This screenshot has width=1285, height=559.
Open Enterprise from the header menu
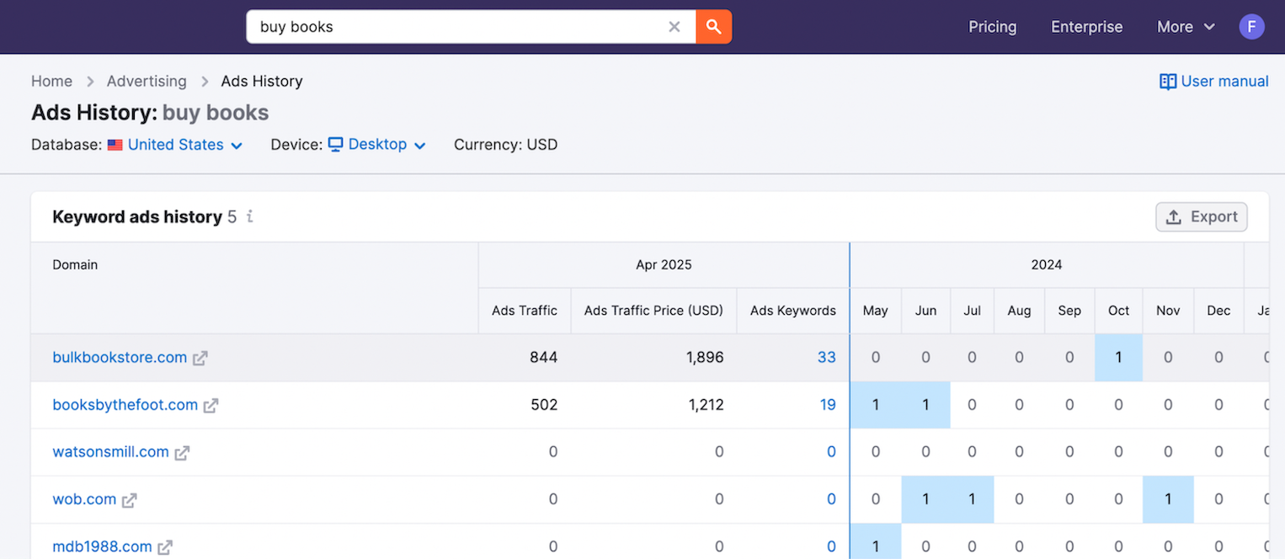point(1086,26)
